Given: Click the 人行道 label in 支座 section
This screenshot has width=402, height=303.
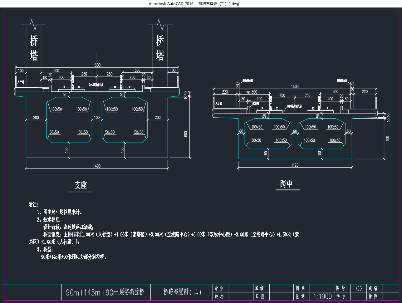Looking at the screenshot, I should pos(21,82).
